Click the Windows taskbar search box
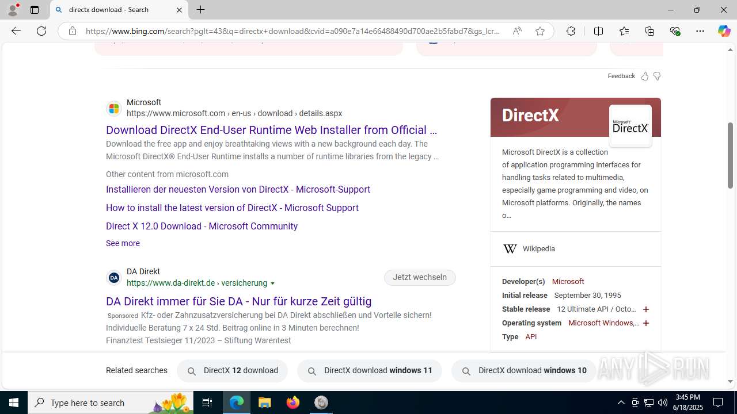 (x=111, y=402)
